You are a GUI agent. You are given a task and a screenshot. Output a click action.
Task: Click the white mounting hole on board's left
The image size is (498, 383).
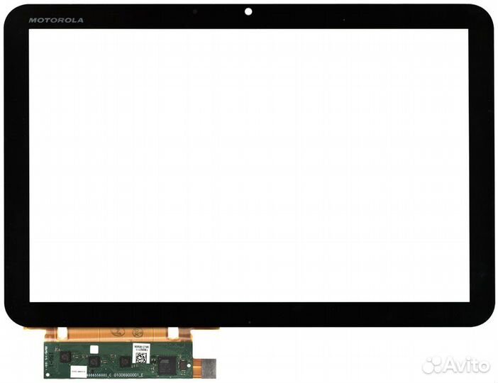48,374
